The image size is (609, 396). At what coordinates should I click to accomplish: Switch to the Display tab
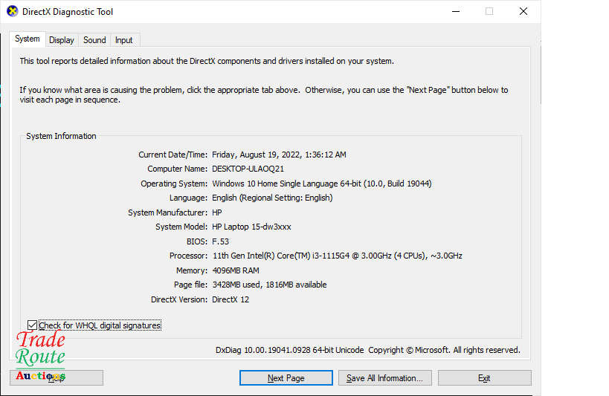[x=62, y=40]
